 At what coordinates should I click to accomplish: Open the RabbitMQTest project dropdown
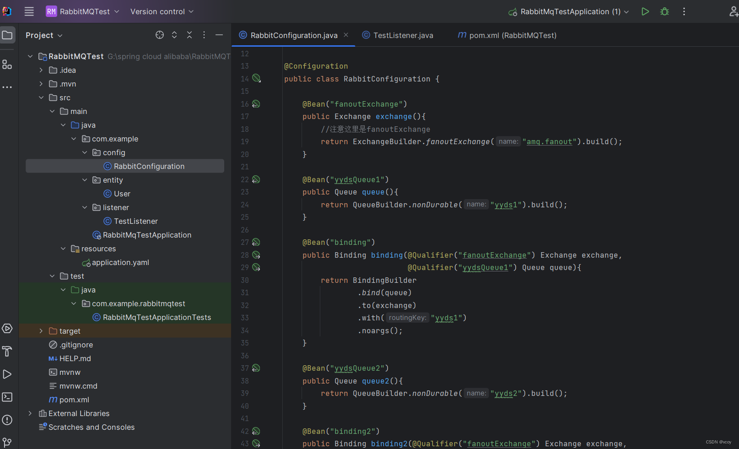(83, 11)
